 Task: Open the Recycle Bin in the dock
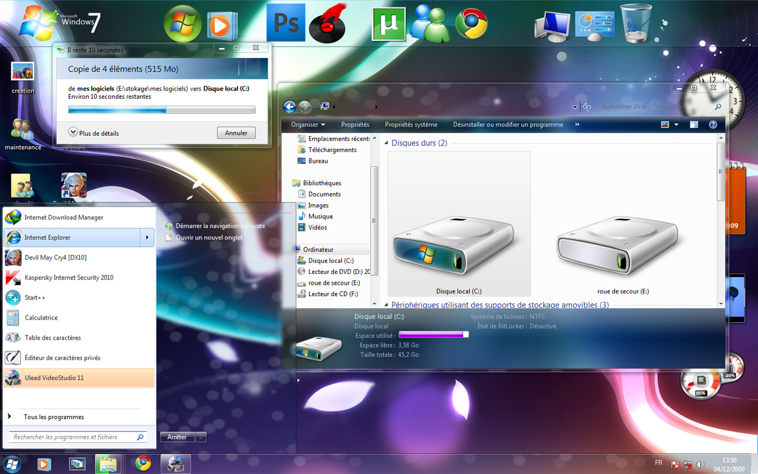[x=636, y=24]
